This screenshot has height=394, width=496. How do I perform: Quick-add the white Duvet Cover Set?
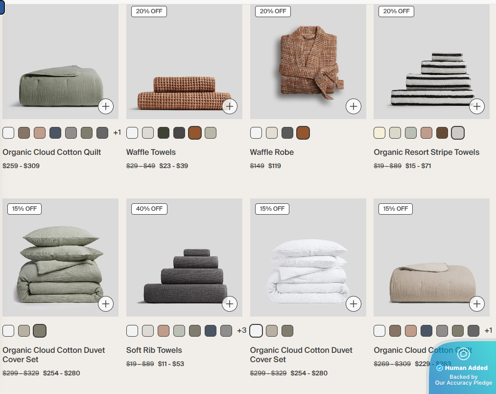click(x=354, y=304)
